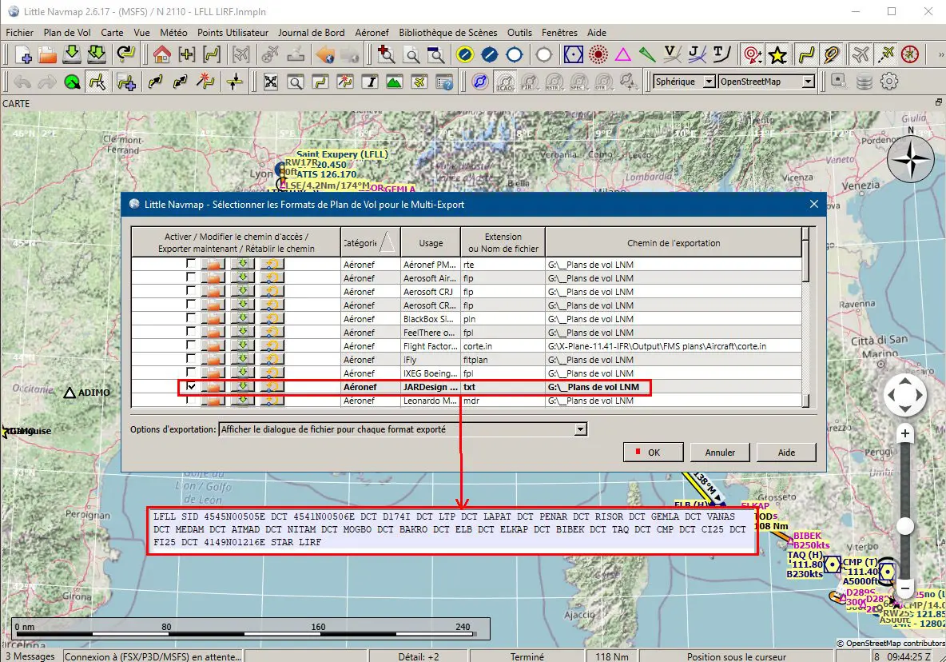The image size is (946, 662).
Task: Show waypoints using magenta triangle icon
Action: [x=622, y=55]
